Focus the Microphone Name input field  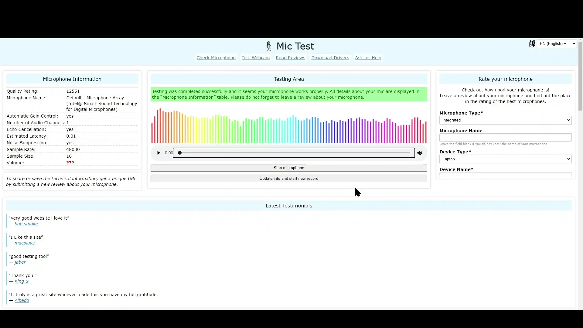click(505, 138)
